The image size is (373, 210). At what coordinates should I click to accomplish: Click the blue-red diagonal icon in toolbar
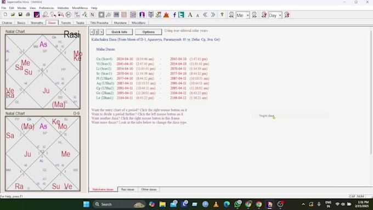pyautogui.click(x=37, y=15)
